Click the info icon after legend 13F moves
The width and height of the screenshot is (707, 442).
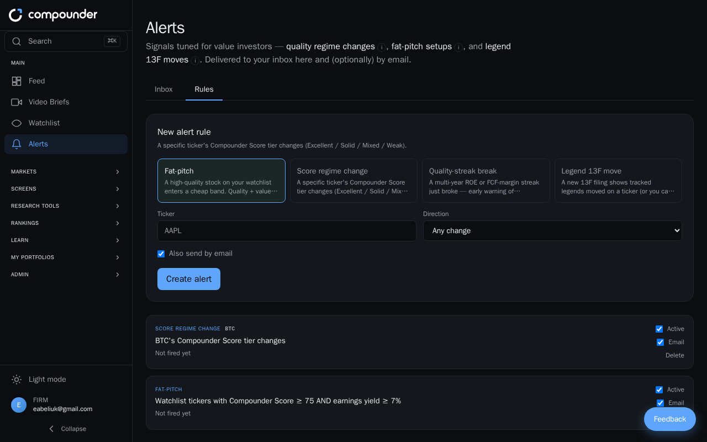point(195,61)
